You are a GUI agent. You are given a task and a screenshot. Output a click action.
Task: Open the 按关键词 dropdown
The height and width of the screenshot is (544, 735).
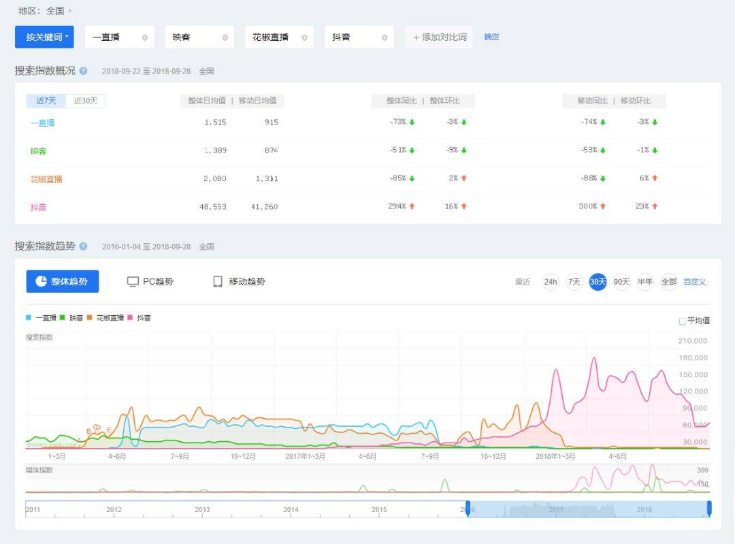(44, 37)
